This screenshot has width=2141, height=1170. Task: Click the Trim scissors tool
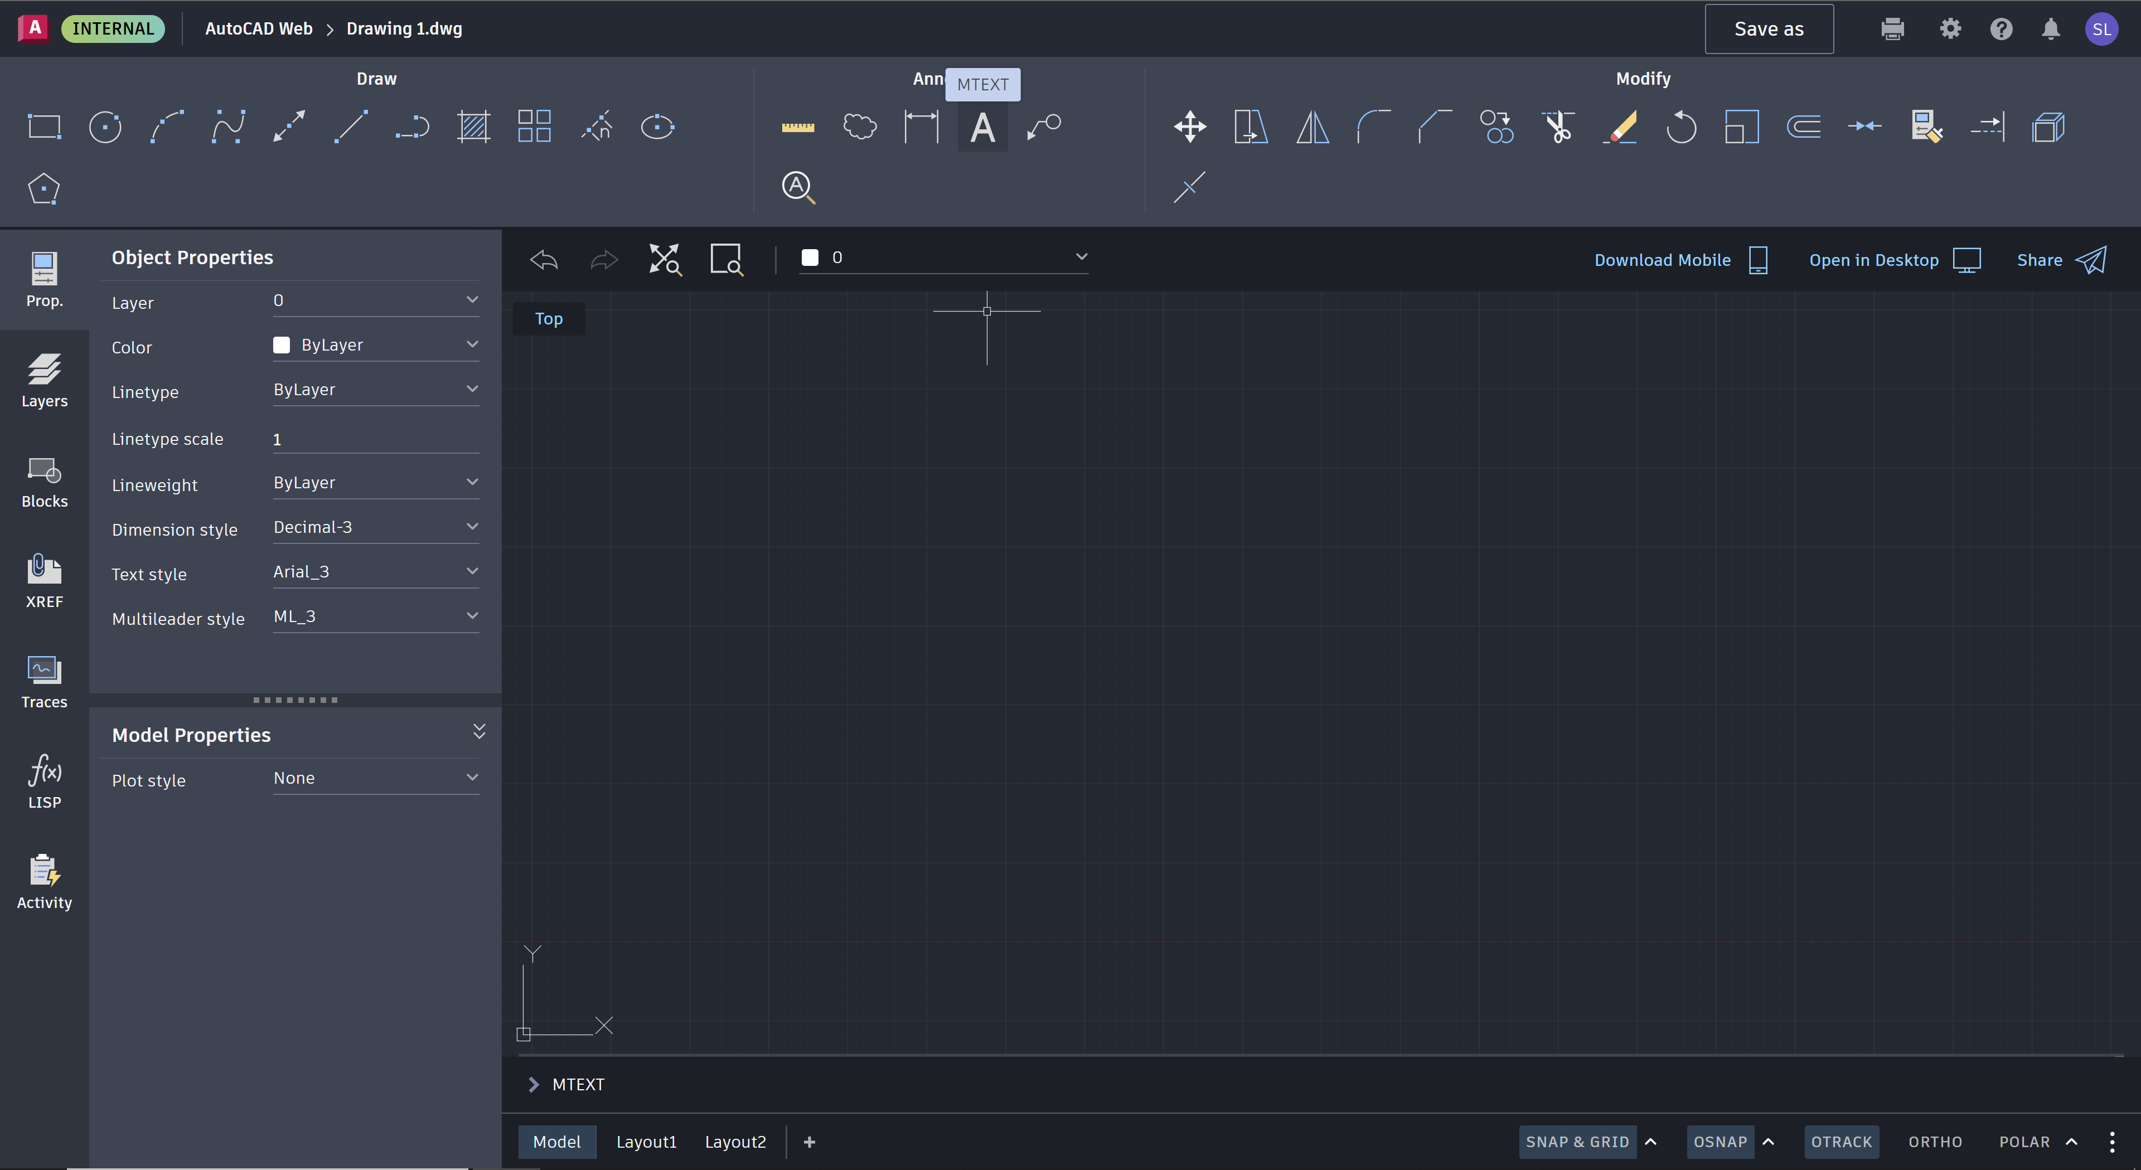pyautogui.click(x=1558, y=127)
